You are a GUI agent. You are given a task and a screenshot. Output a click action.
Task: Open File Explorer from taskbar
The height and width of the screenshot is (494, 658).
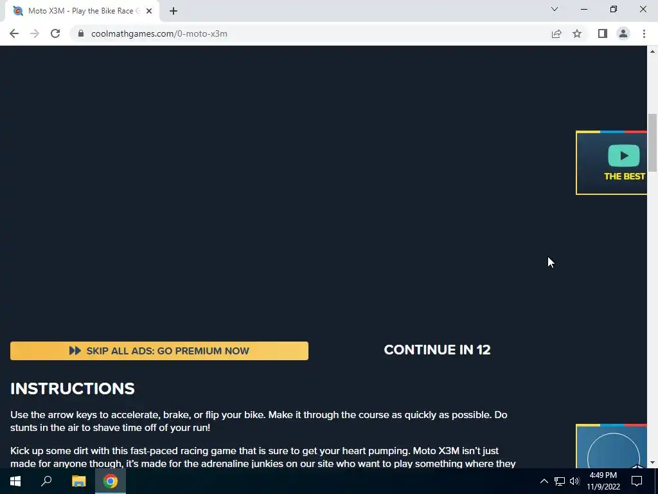point(78,481)
